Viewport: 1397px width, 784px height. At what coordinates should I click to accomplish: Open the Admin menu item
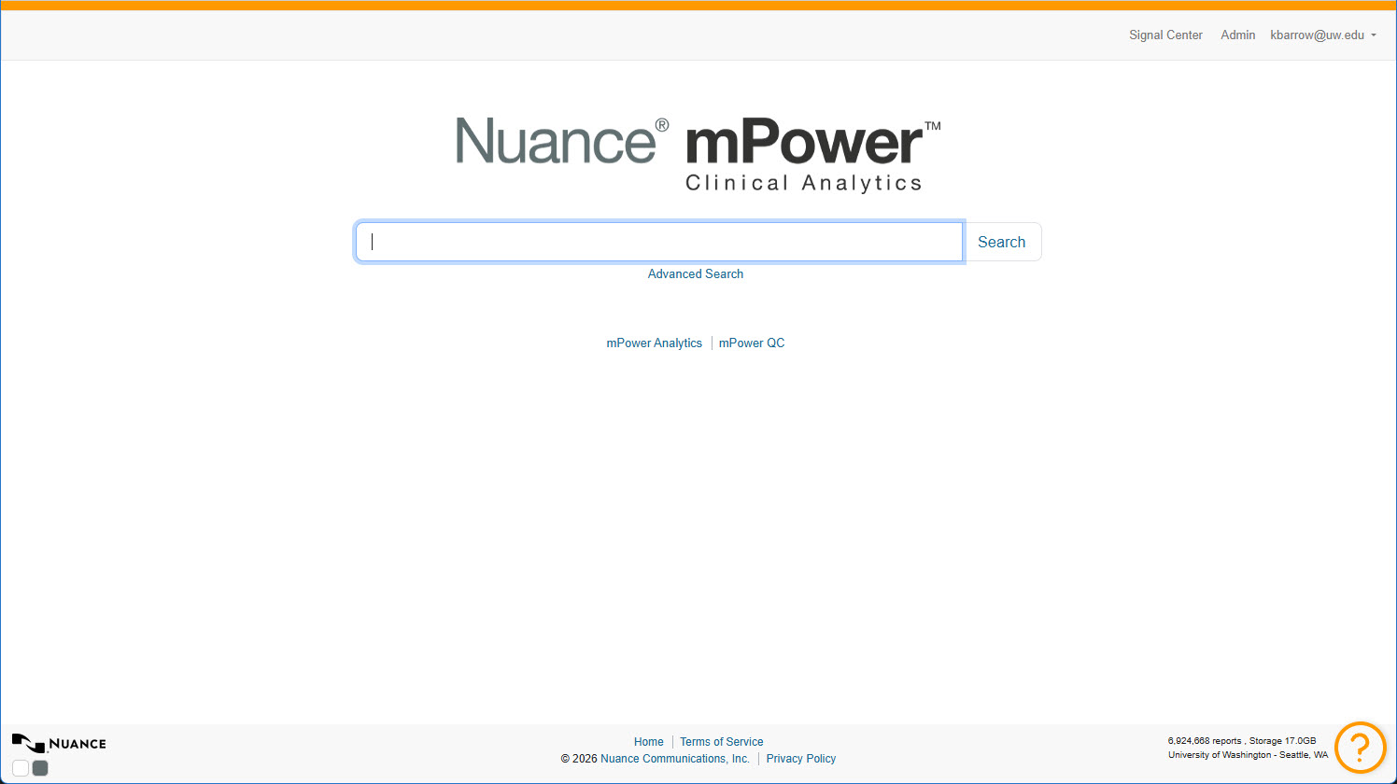pyautogui.click(x=1237, y=35)
